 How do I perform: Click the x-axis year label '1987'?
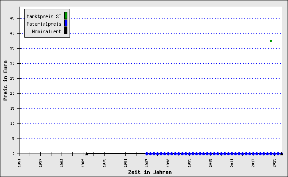(147, 163)
